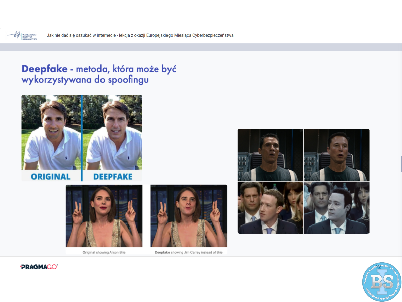Click caption "Deepfake showing Jim Carrey instead of Brie"
Viewport: 402px width, 302px height.
coord(189,252)
